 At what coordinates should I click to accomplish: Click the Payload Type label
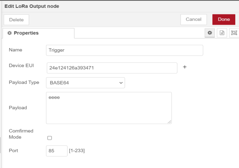(x=24, y=83)
